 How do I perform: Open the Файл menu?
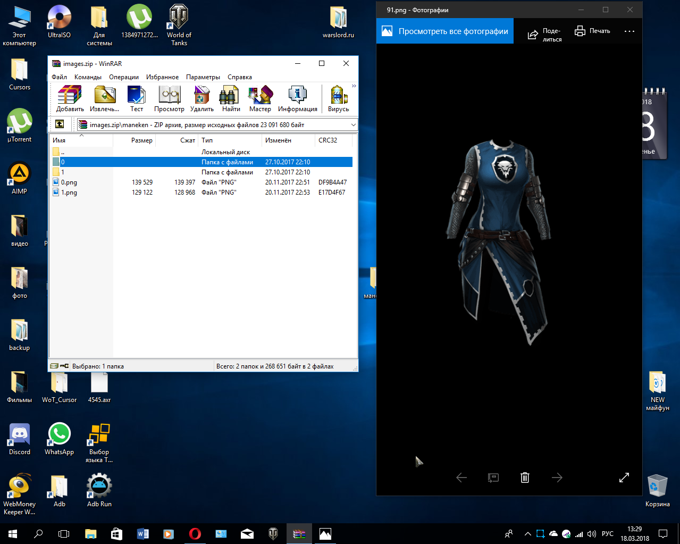click(x=59, y=77)
